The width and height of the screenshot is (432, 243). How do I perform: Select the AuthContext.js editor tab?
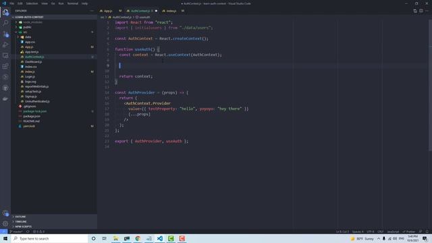point(142,11)
